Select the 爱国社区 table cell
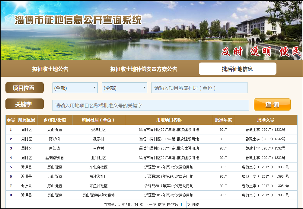The height and width of the screenshot is (209, 303). click(98, 130)
